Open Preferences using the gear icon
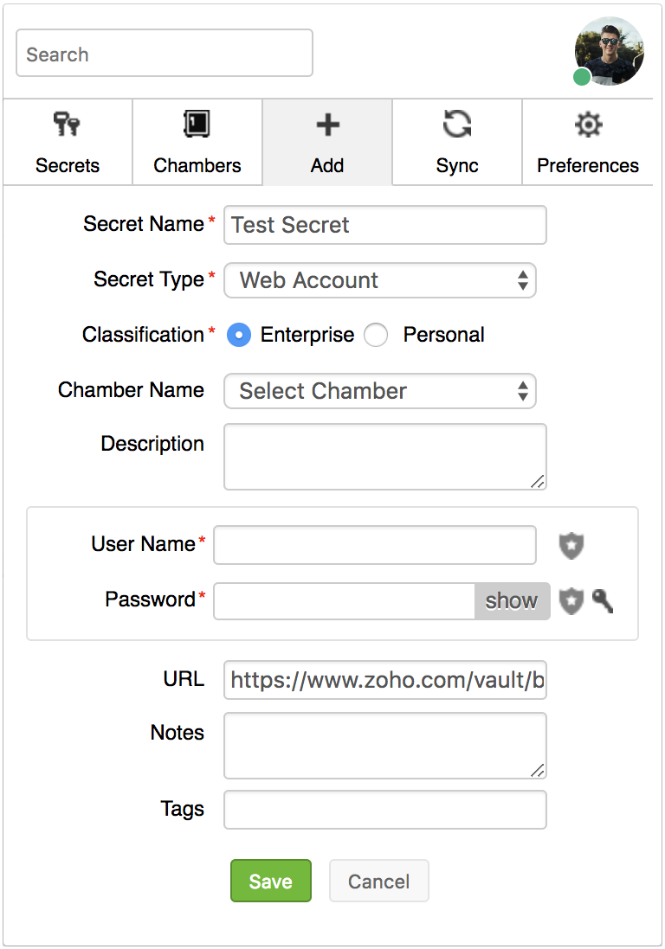Viewport: 665px width, 949px height. pos(588,124)
